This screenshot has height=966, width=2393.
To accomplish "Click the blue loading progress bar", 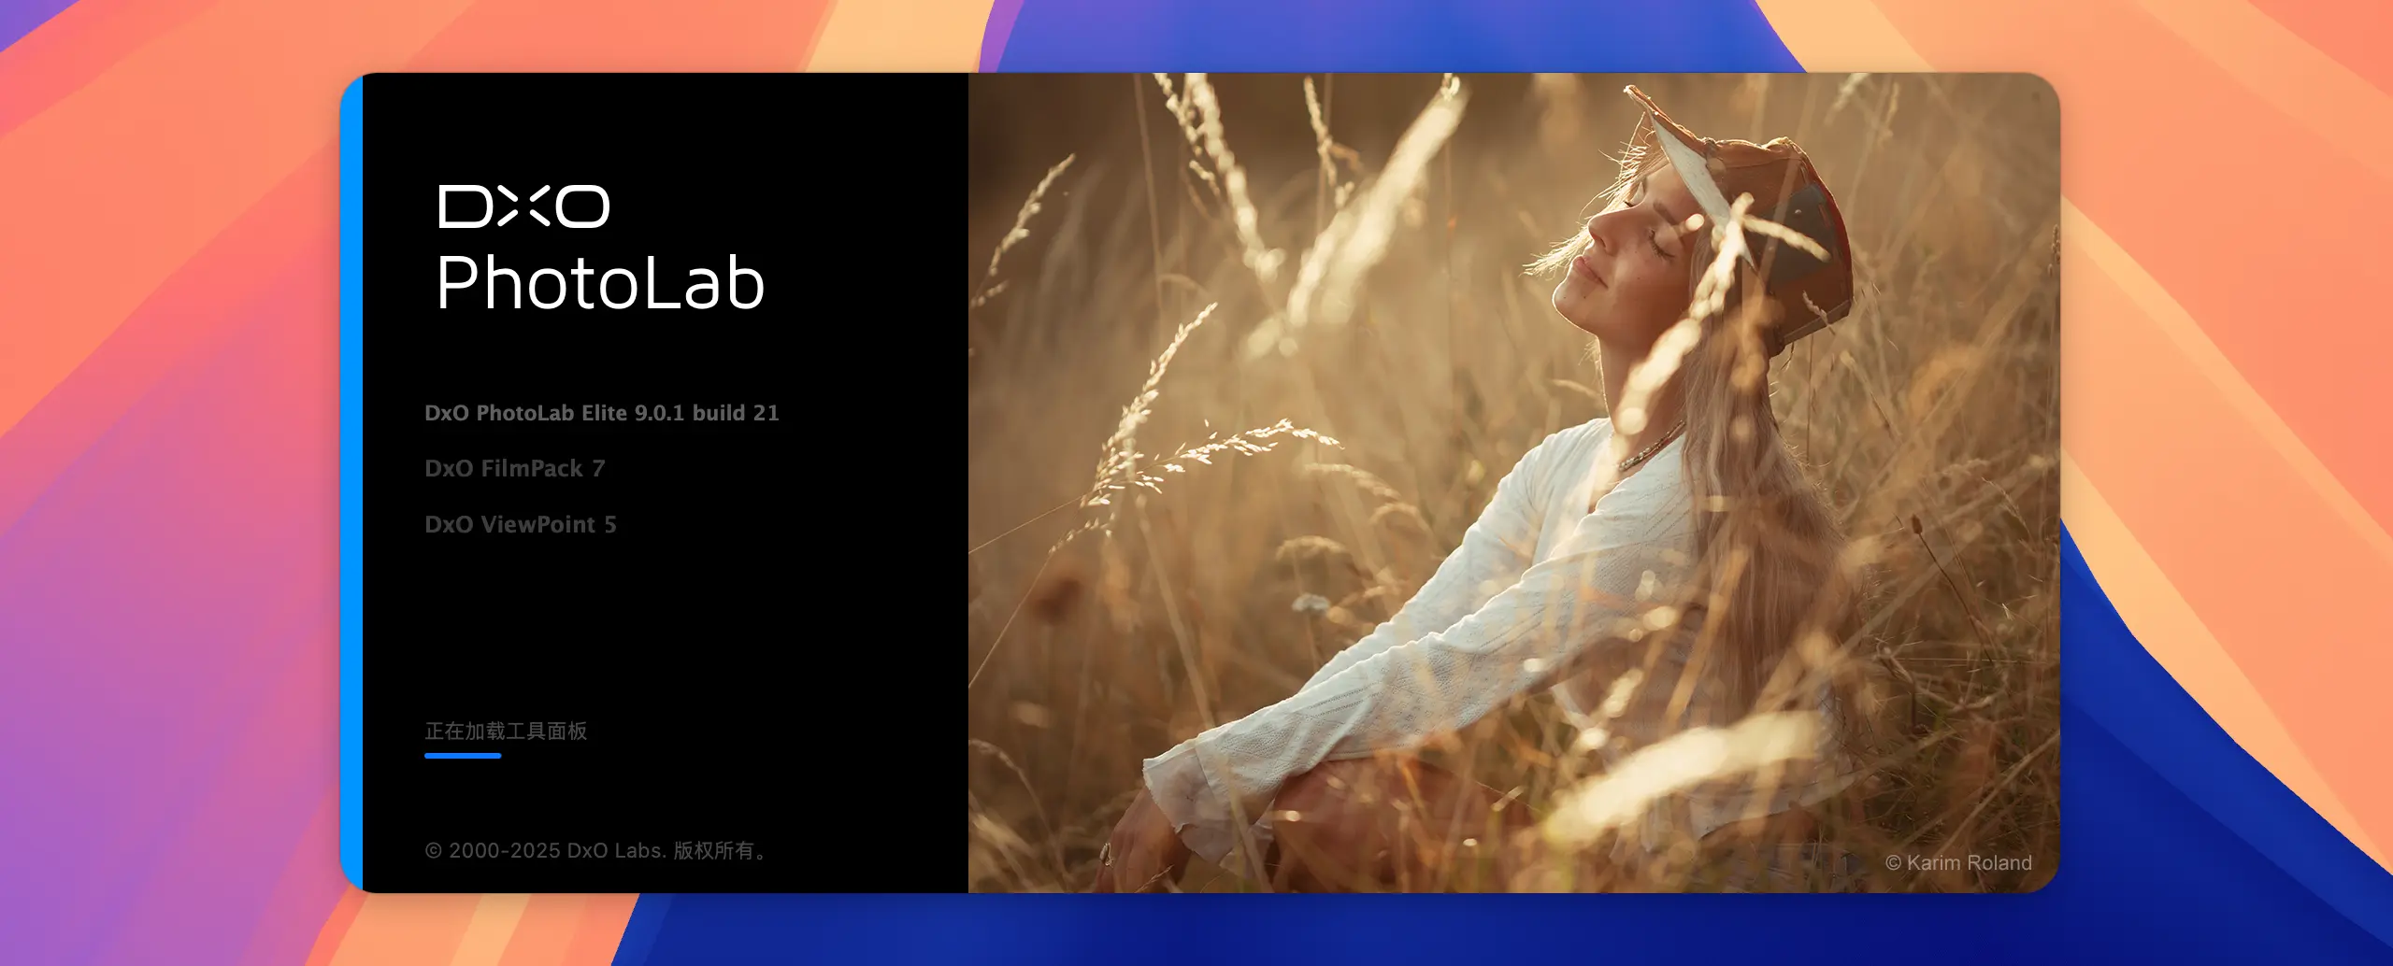I will tap(463, 755).
